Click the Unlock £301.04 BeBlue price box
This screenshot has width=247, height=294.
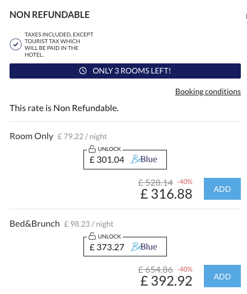(125, 159)
